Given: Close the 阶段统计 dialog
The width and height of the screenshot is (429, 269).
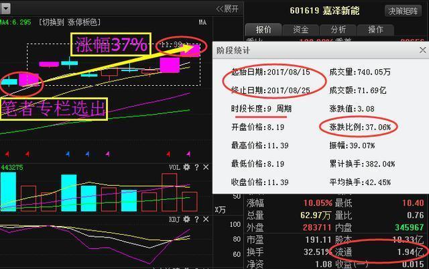Looking at the screenshot, I should point(422,50).
